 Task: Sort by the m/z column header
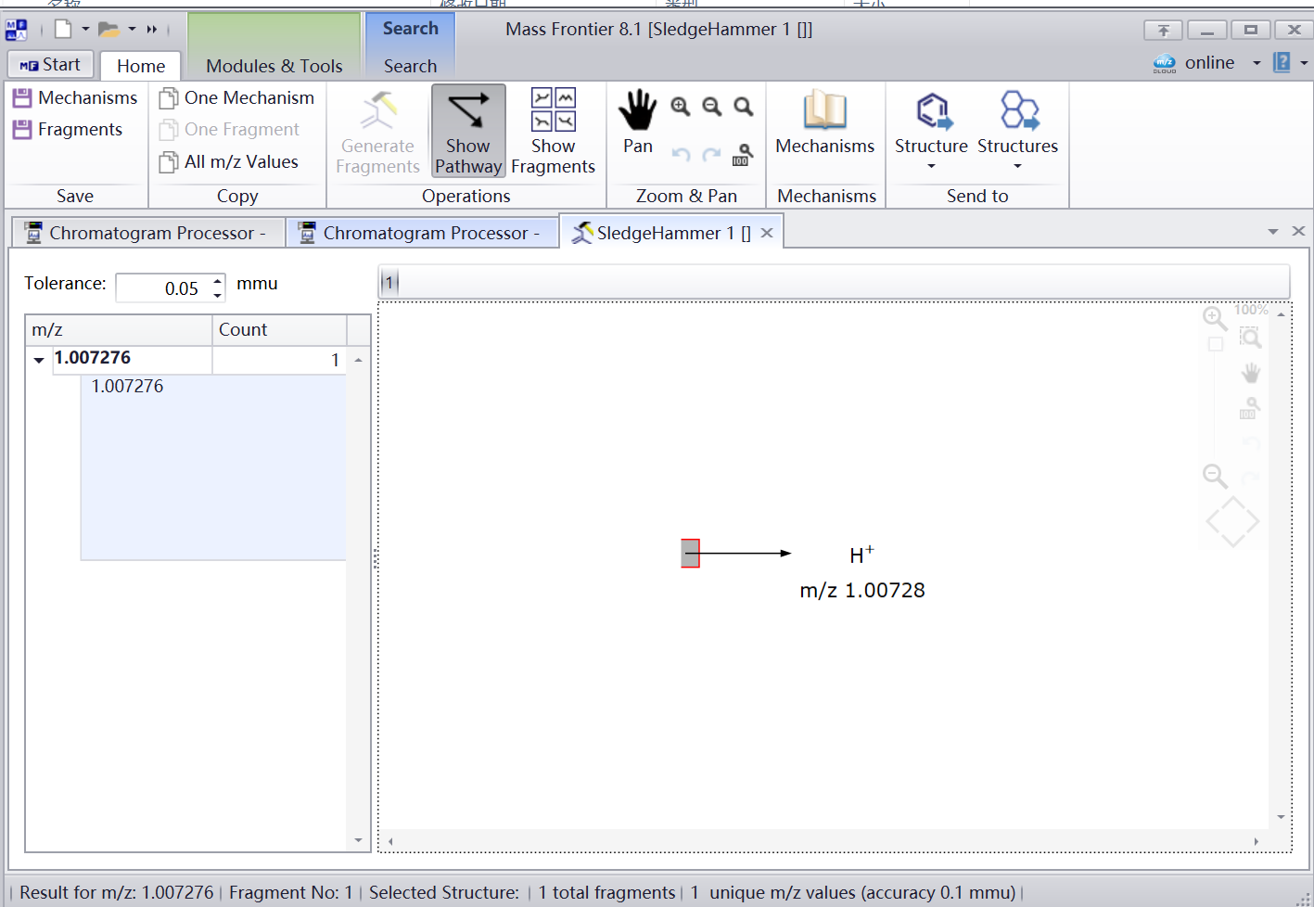pos(119,329)
